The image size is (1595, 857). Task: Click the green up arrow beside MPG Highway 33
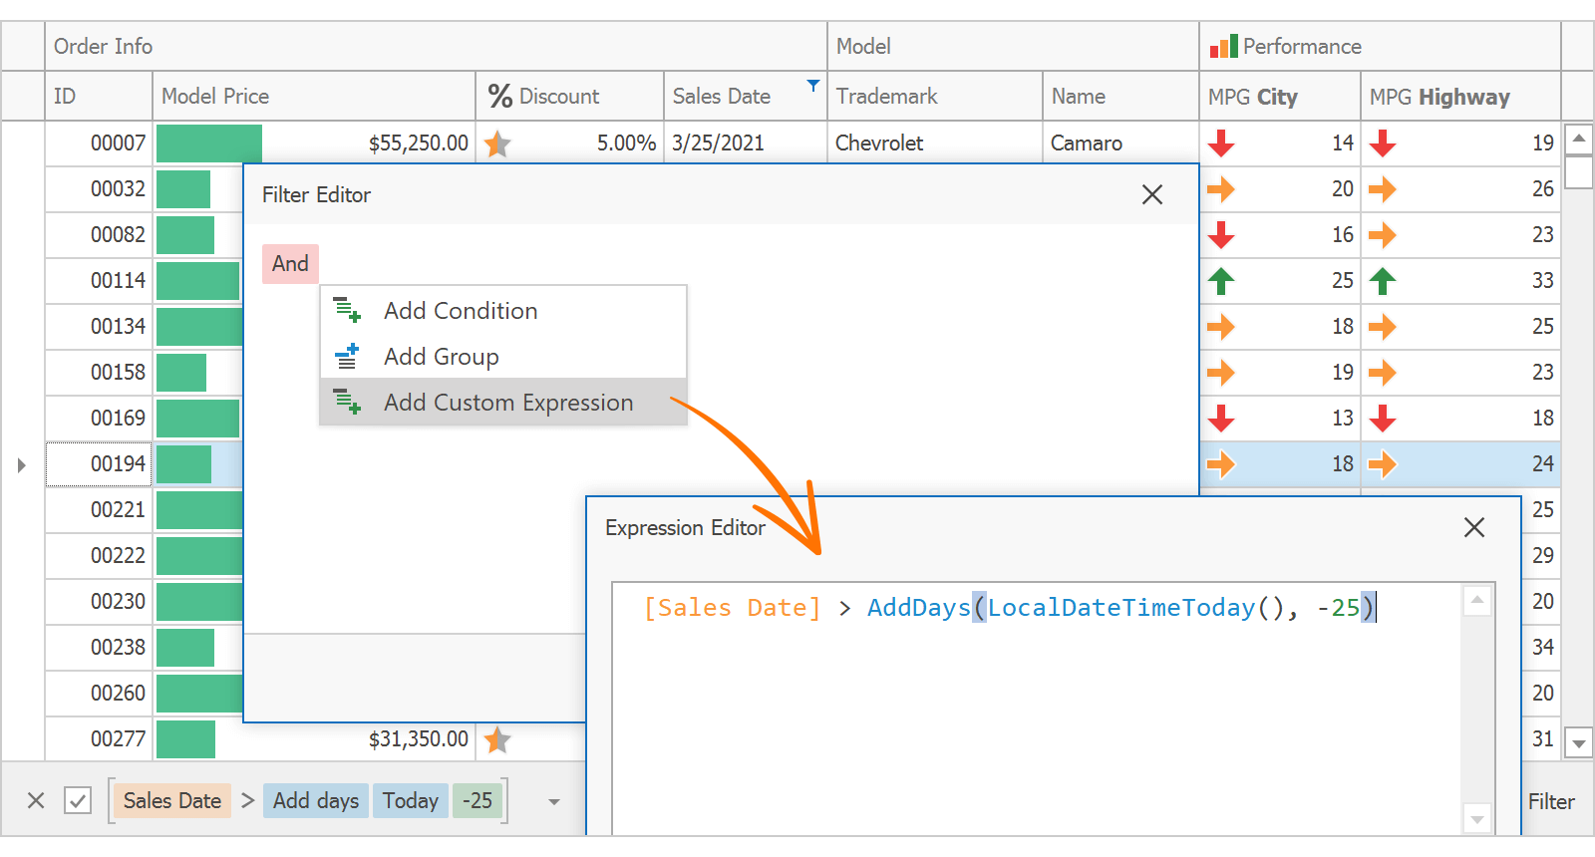coord(1383,281)
